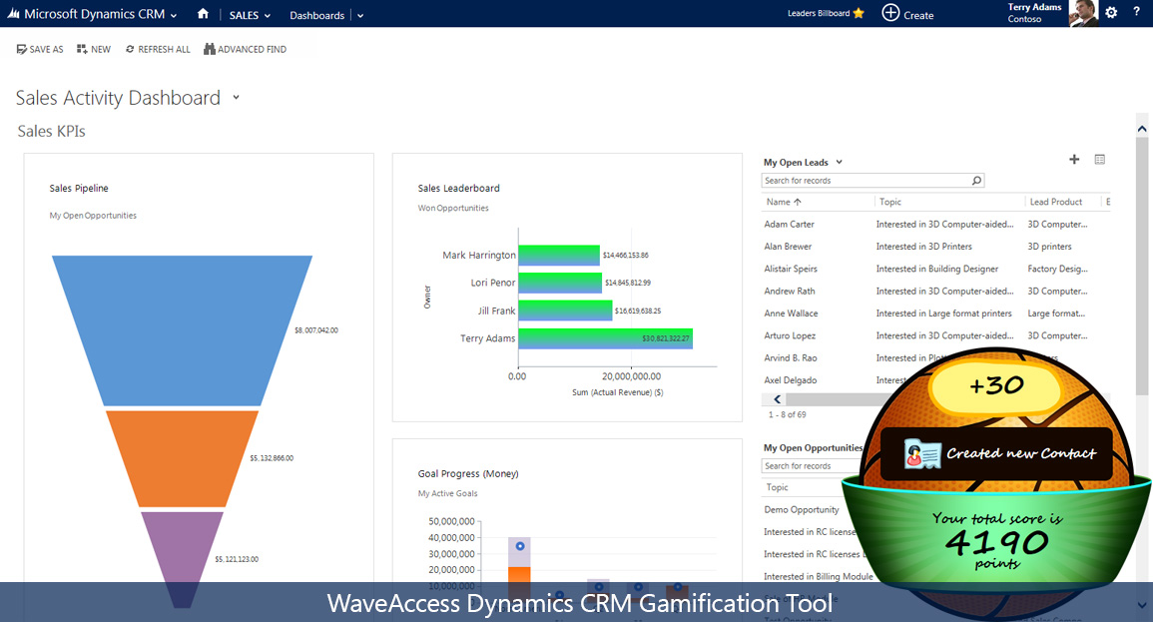Click the orange funnel segment $5,132,866.00
Viewport: 1153px width, 622px height.
click(x=183, y=458)
